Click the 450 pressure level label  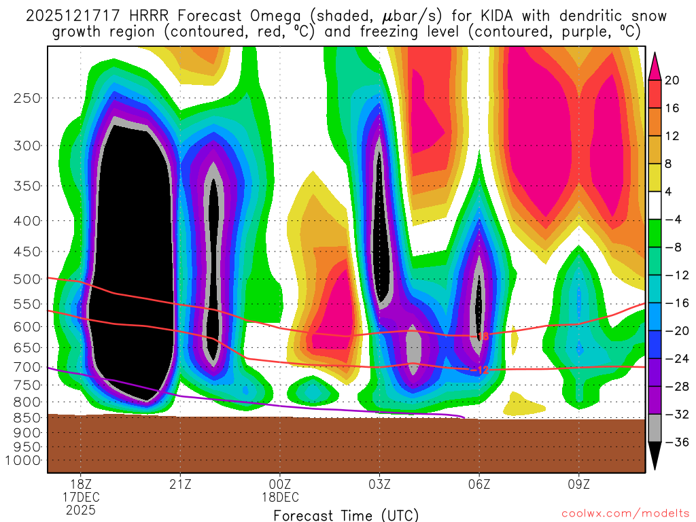[x=27, y=251]
